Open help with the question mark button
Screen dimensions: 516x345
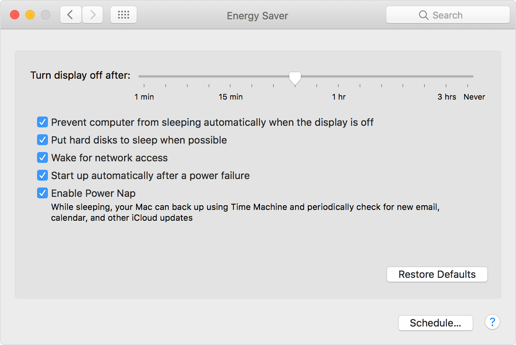(x=492, y=322)
